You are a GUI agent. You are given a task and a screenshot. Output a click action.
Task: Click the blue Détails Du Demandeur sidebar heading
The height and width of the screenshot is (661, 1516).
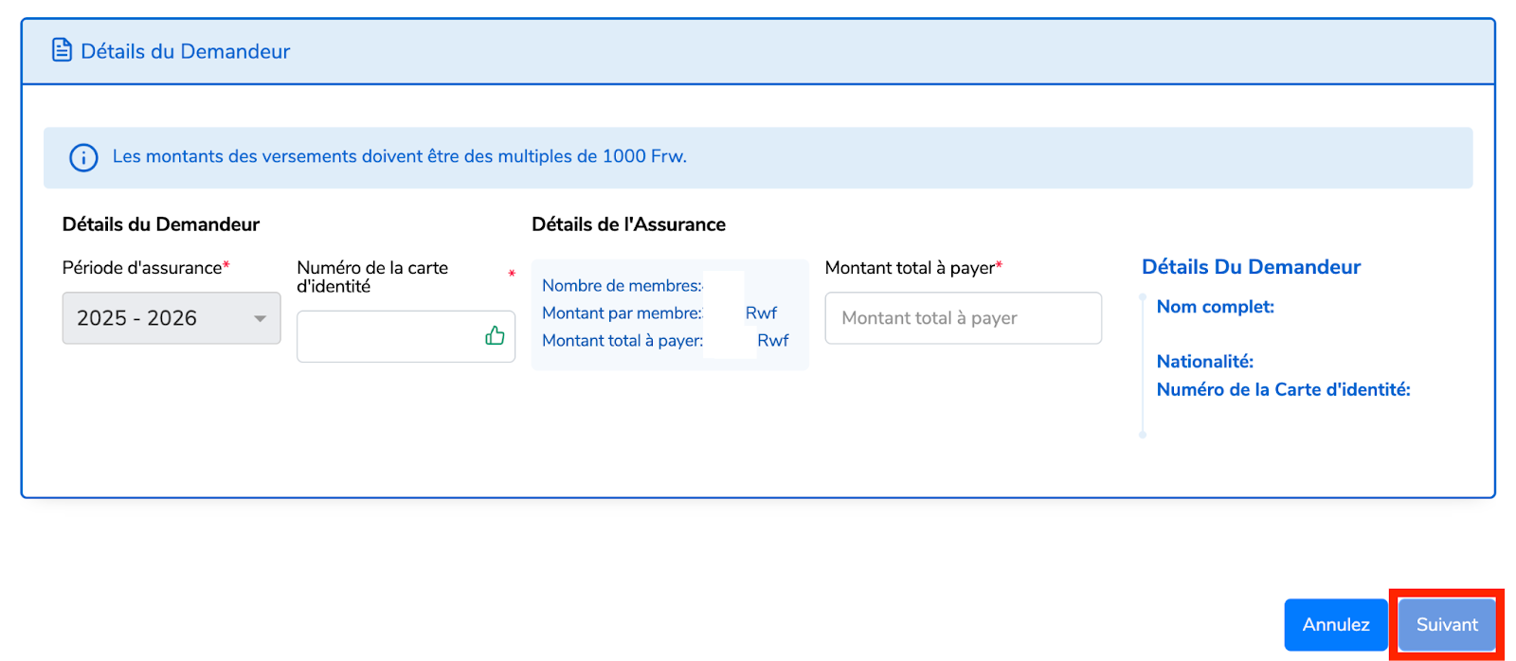click(x=1251, y=267)
